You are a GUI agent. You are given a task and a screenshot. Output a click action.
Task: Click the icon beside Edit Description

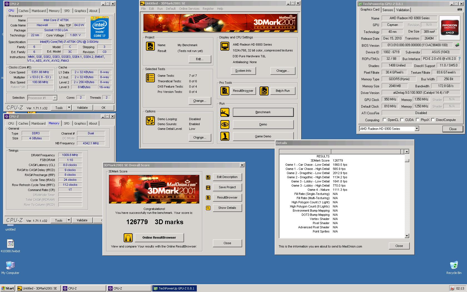click(x=208, y=177)
